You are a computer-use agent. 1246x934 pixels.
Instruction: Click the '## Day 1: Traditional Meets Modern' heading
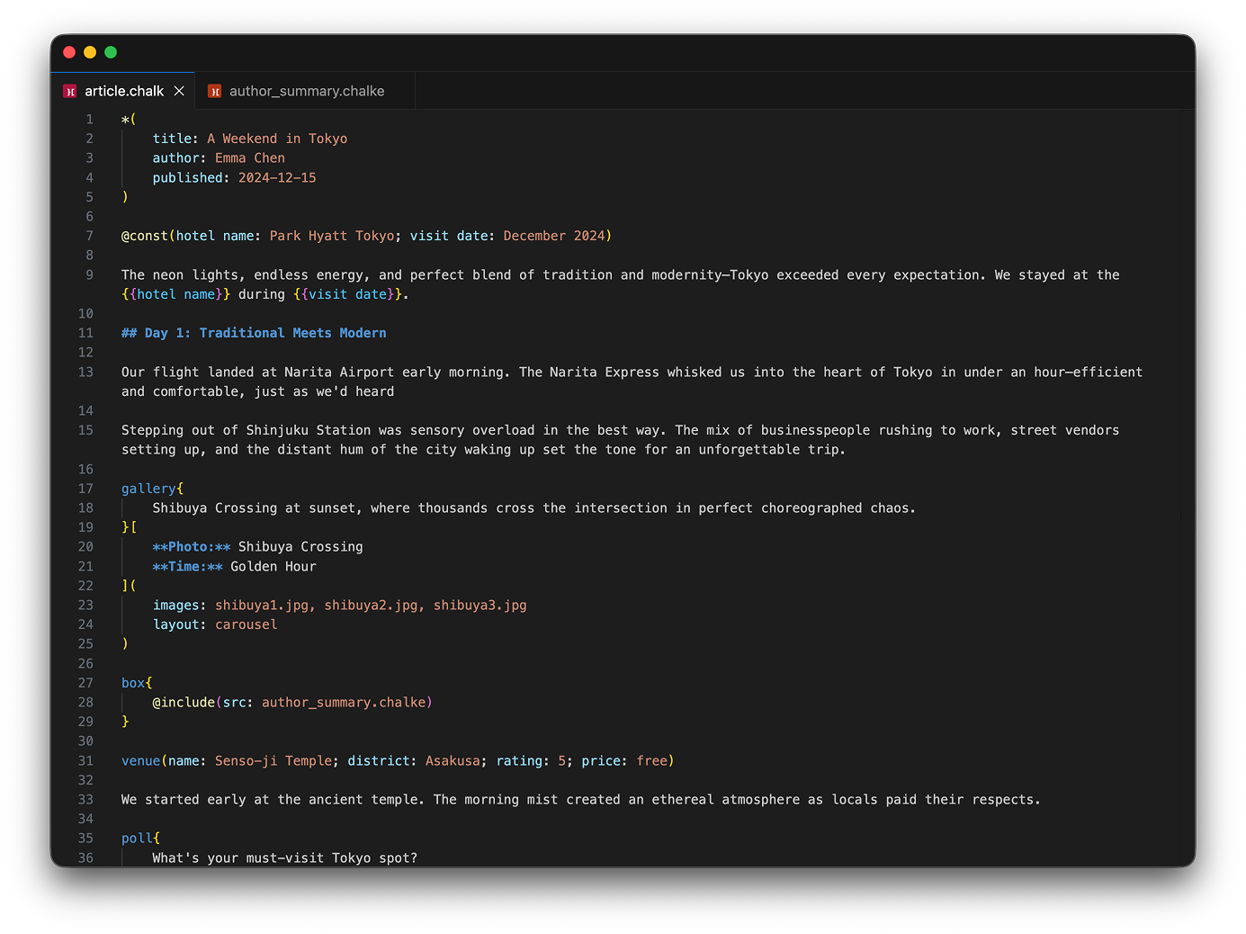pos(253,332)
